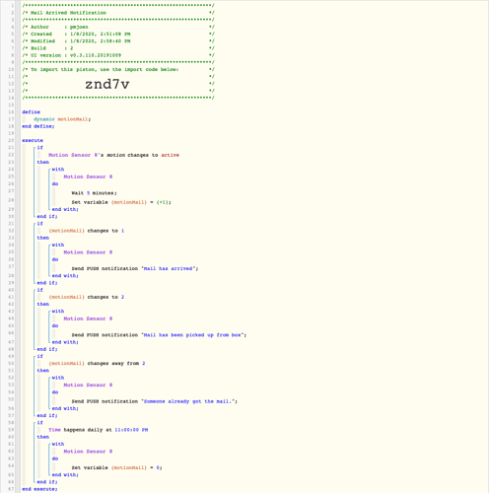Click "Motion Sensor 8" device on line 44
Image resolution: width=491 pixels, height=493 pixels.
coord(88,318)
